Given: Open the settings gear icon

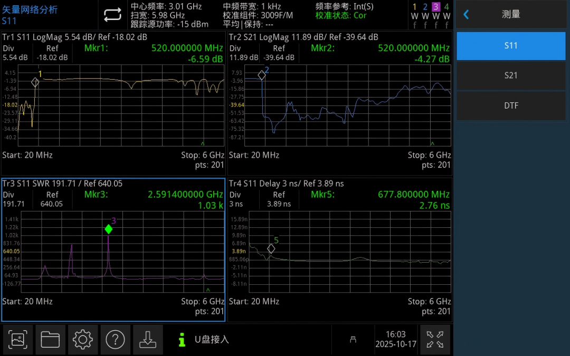Looking at the screenshot, I should [x=82, y=339].
